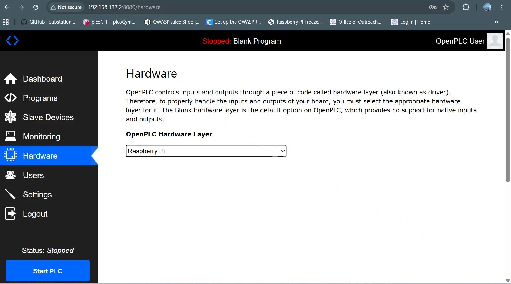Open GitHub substation bookmark
This screenshot has width=511, height=284.
click(x=48, y=22)
